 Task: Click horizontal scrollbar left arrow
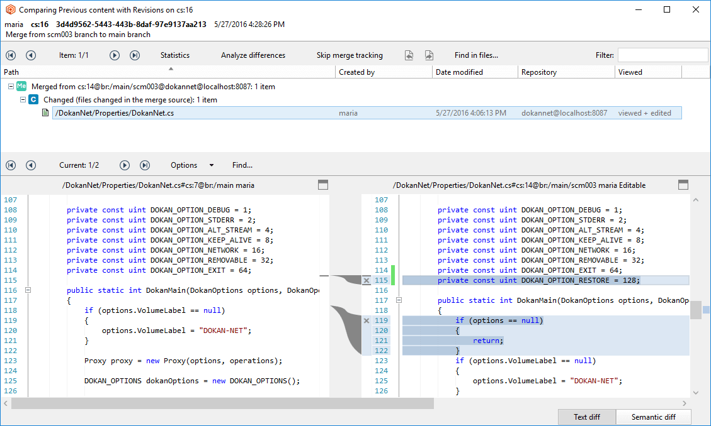pos(6,403)
